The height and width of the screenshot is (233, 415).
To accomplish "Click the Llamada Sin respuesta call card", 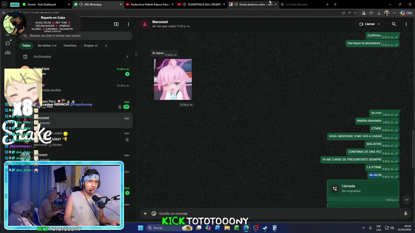I will (363, 191).
